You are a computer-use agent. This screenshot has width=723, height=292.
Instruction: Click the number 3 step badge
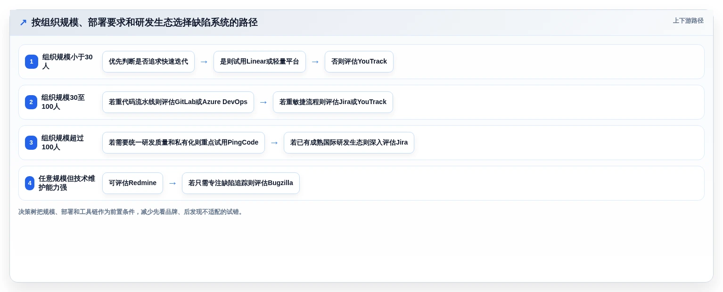(31, 143)
